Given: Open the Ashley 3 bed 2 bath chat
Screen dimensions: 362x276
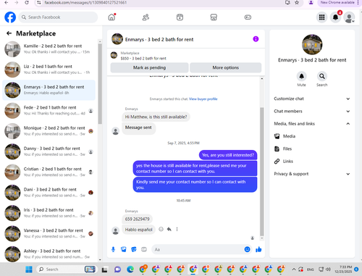Looking at the screenshot, I should (49, 254).
